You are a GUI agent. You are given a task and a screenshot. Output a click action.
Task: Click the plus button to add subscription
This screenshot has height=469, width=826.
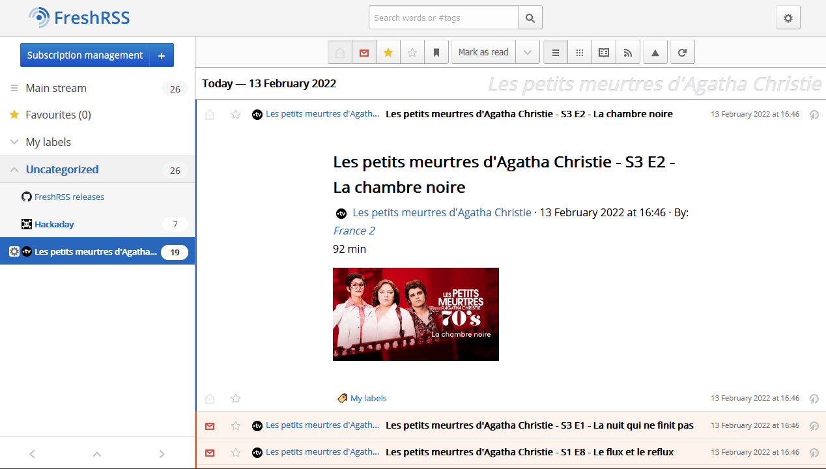click(x=162, y=55)
